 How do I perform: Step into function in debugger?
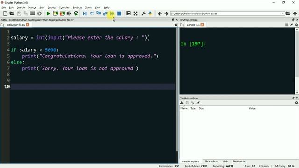(99, 14)
